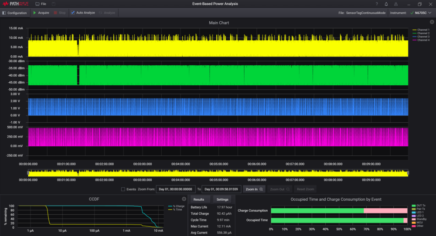Enable the Events checkbox
Screen dimensions: 436x236
[x=123, y=189]
